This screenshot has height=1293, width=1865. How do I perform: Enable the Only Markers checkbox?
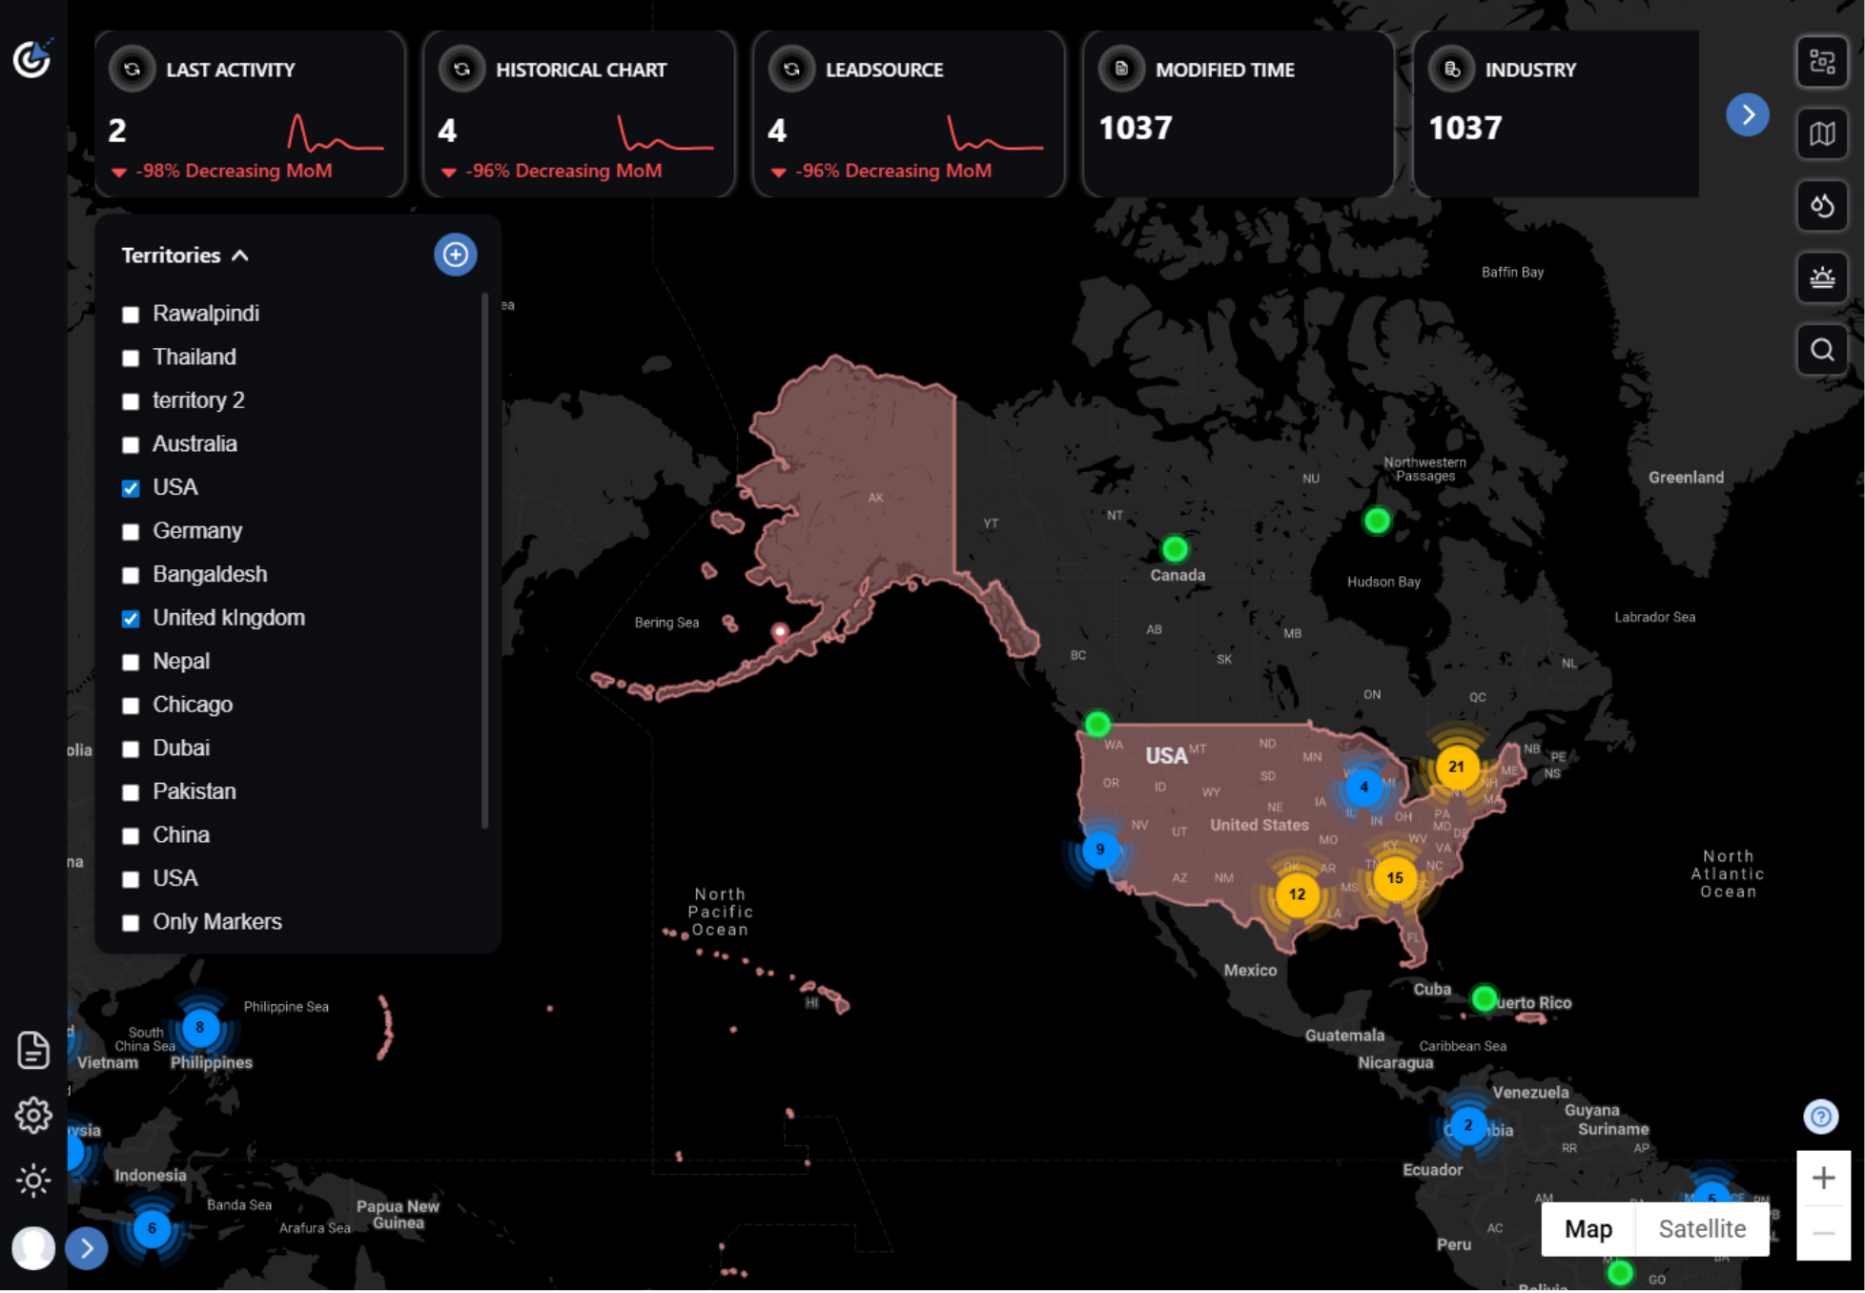pyautogui.click(x=131, y=923)
